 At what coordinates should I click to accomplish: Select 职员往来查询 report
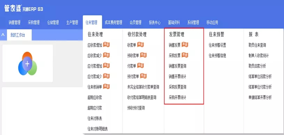[257, 45]
